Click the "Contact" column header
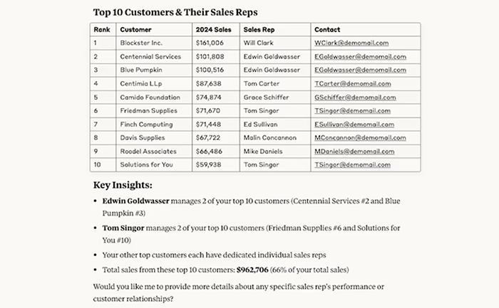 (327, 30)
